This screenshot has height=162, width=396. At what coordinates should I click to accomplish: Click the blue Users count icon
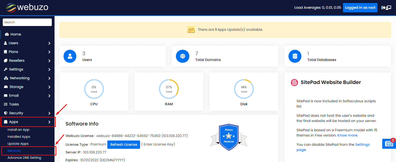point(70,56)
